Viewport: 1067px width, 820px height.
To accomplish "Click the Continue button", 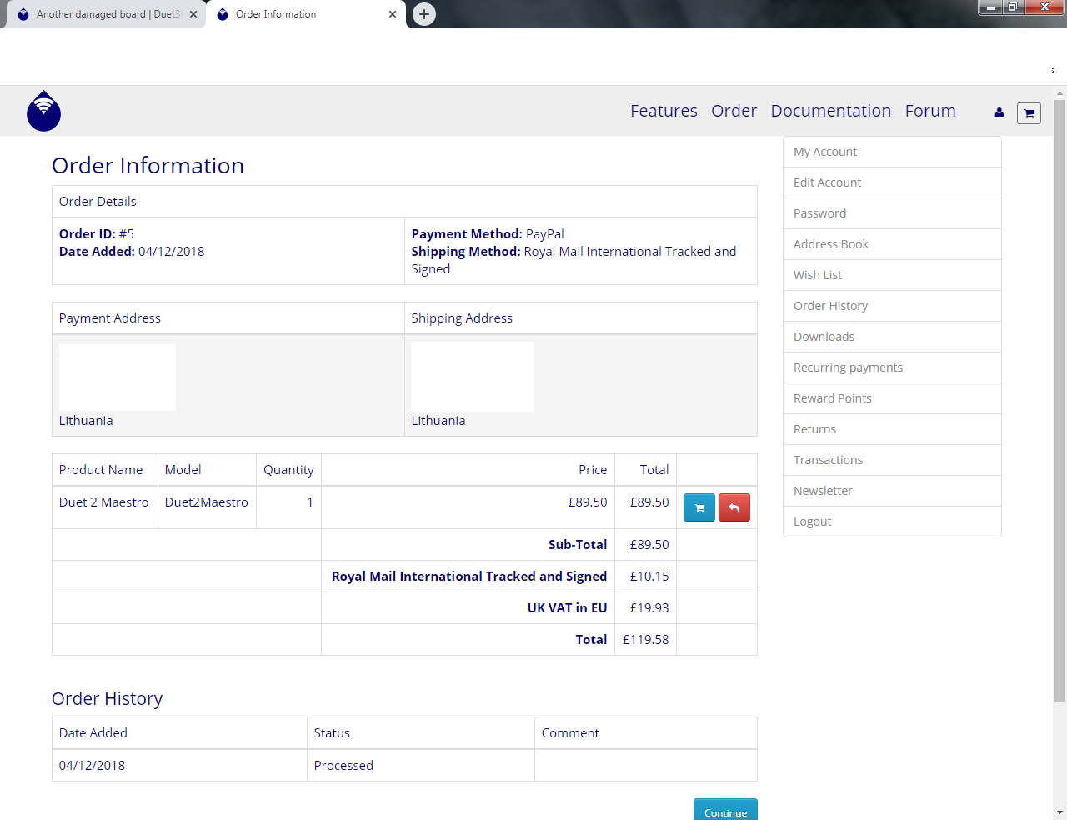I will [725, 810].
